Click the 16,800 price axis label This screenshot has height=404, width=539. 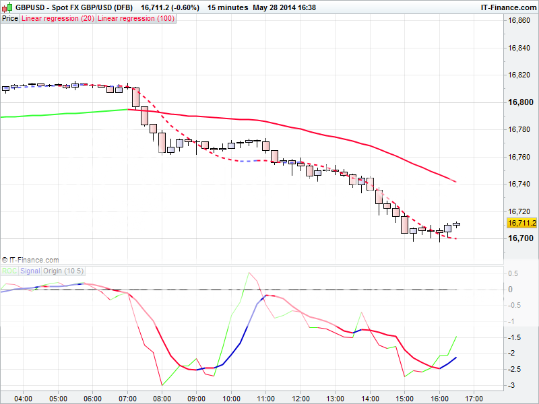pyautogui.click(x=521, y=102)
